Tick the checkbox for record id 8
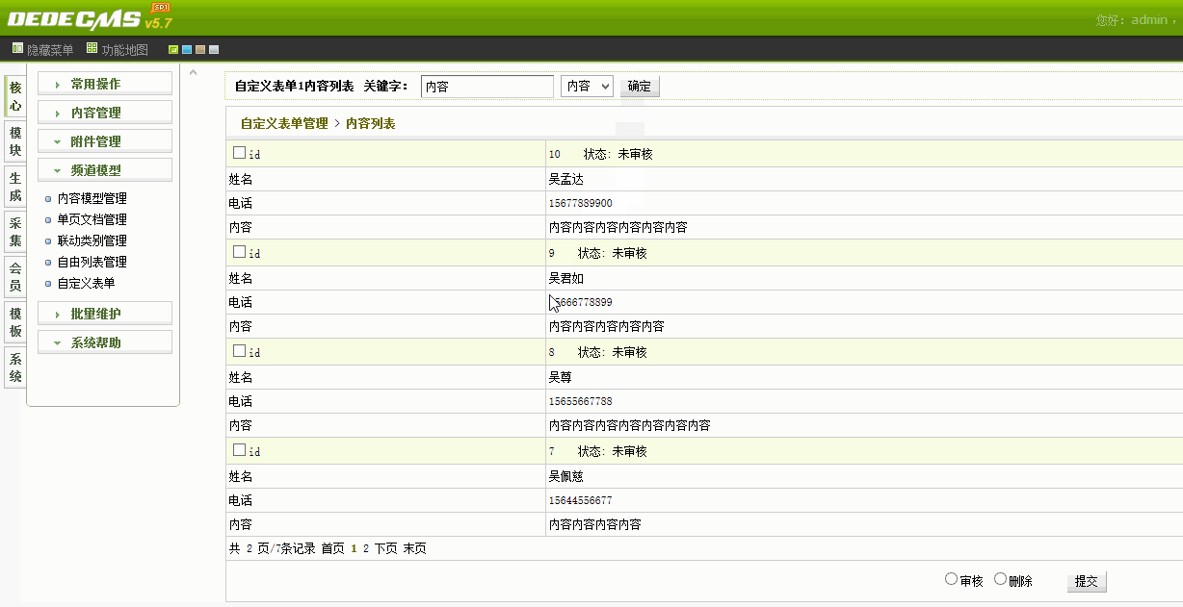 click(239, 351)
